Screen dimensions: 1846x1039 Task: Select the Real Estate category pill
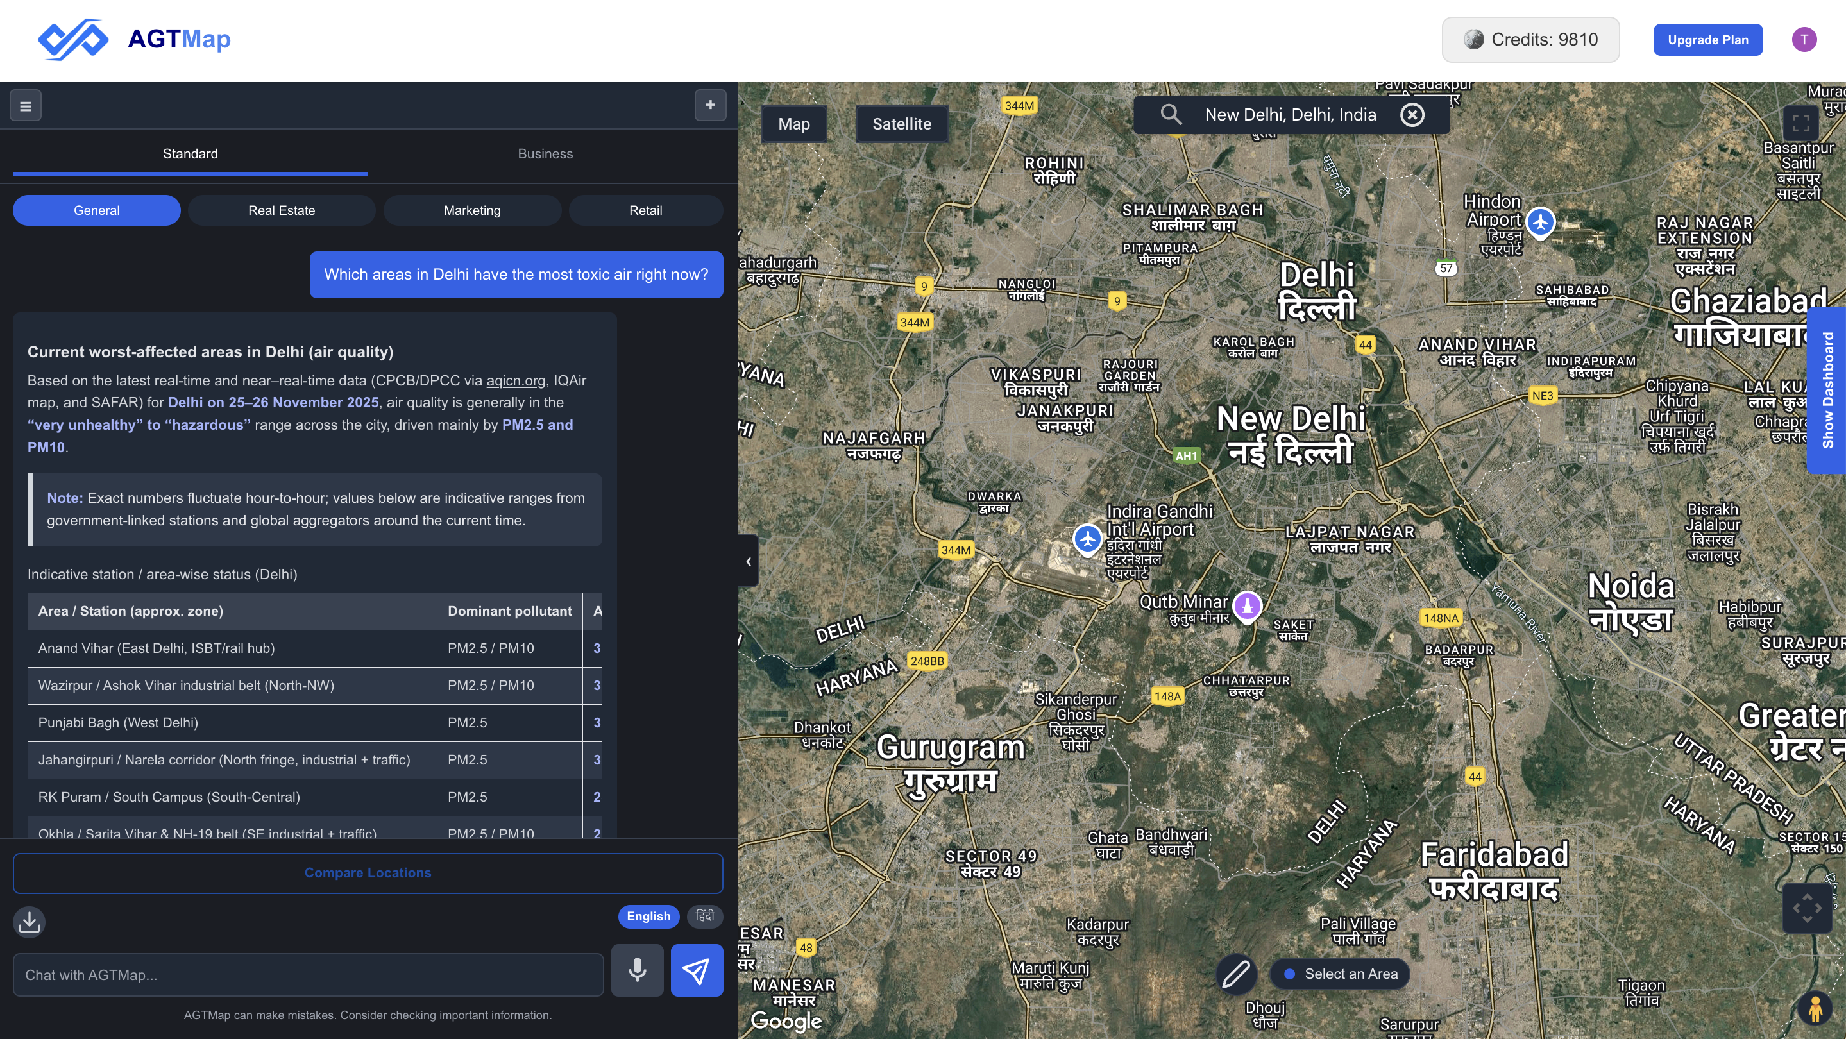[x=282, y=210]
